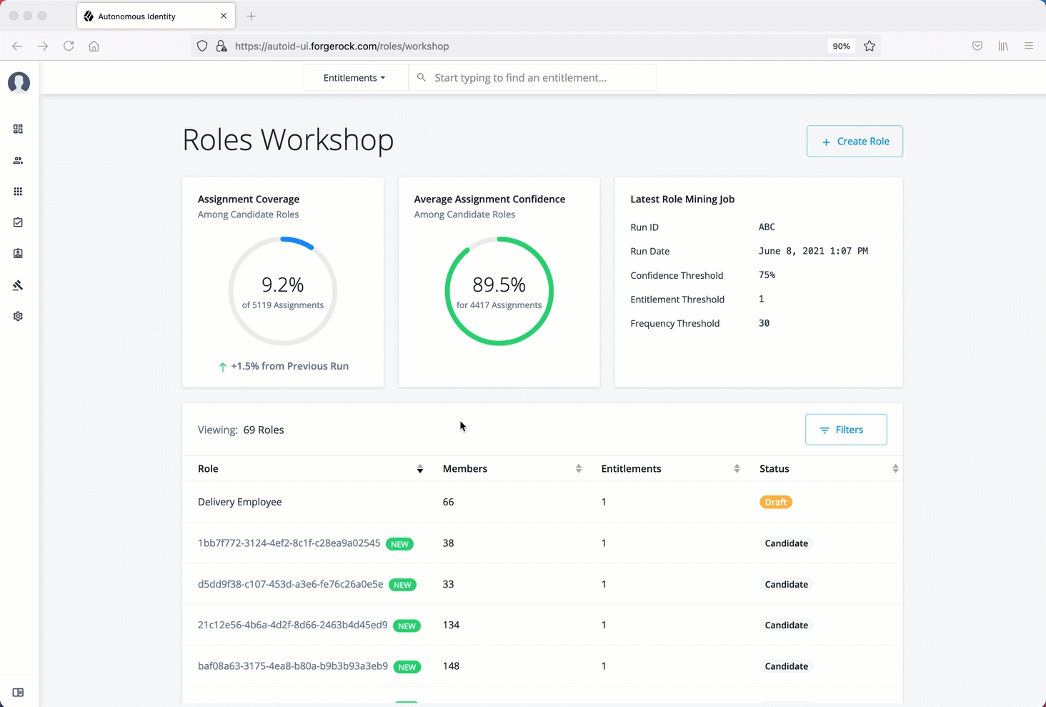
Task: Click the roles badge icon in sidebar
Action: pyautogui.click(x=18, y=254)
